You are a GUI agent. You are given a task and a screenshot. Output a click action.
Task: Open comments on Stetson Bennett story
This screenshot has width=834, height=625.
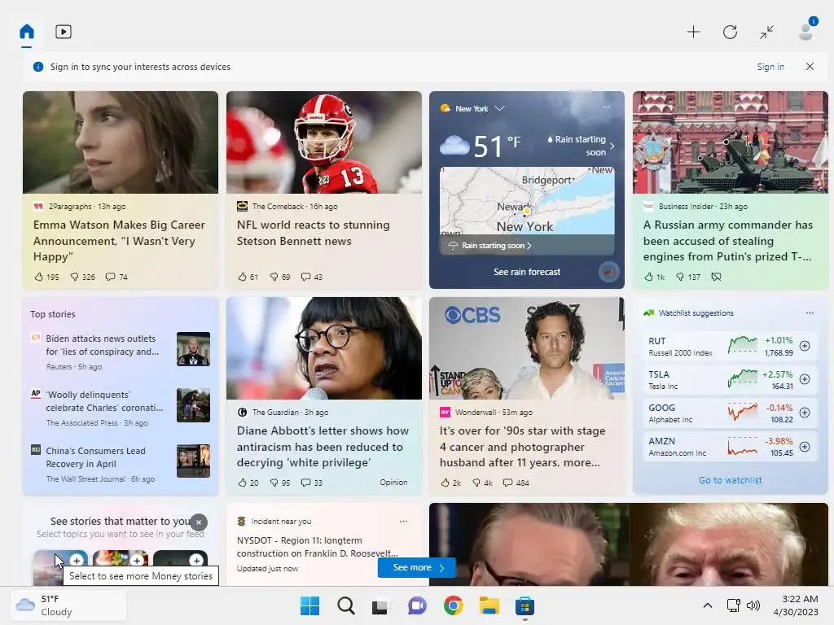coord(312,277)
